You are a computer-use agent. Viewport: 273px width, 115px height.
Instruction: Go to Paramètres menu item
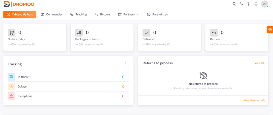tap(157, 14)
